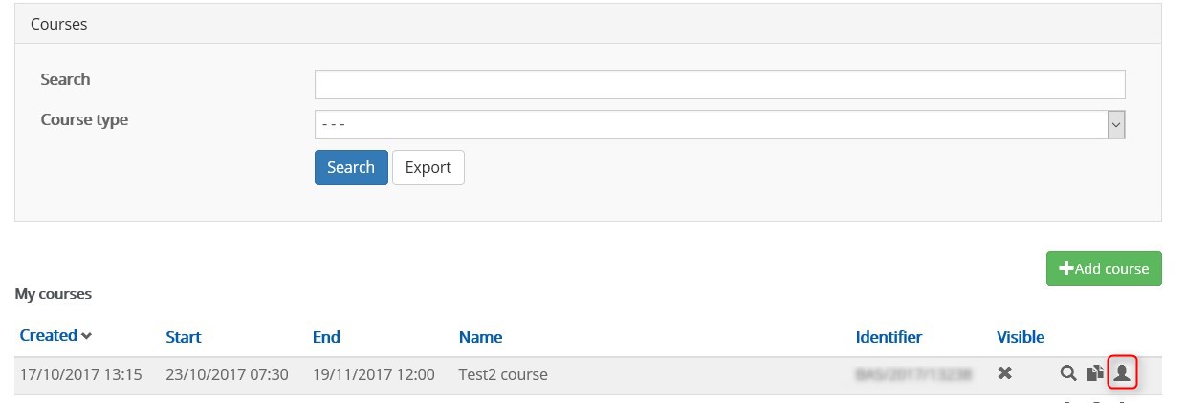Click the Identifier column header
Viewport: 1186px width, 403px height.
(889, 337)
